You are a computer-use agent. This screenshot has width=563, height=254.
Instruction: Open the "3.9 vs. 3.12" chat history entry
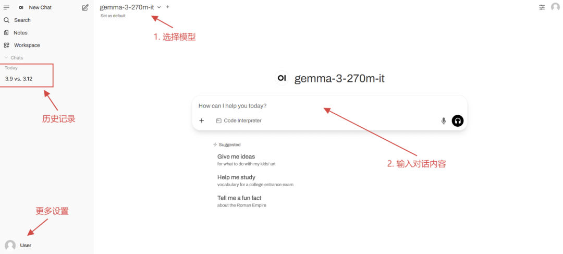pyautogui.click(x=19, y=79)
